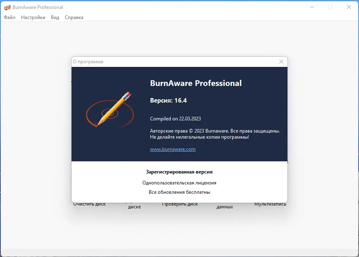This screenshot has width=359, height=257.
Task: Click the BurnAware title bar app icon
Action: (7, 7)
